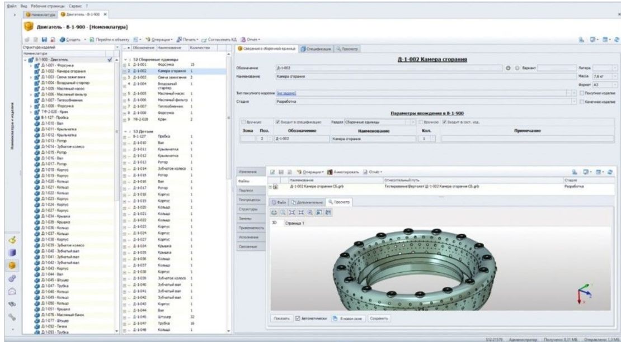Open the Формат dropdown showing A3
The height and width of the screenshot is (342, 621).
pos(615,84)
